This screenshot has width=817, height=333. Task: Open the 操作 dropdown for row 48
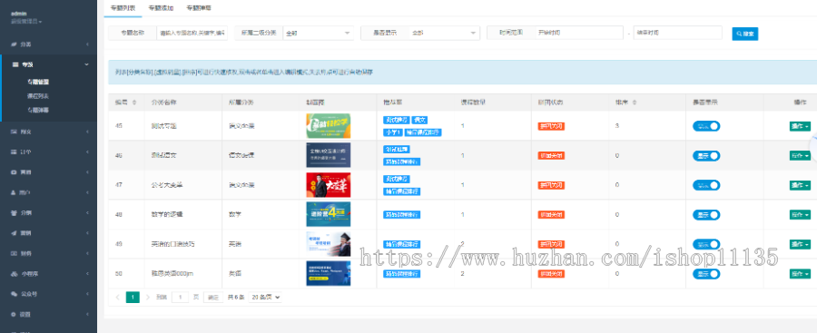coord(800,215)
